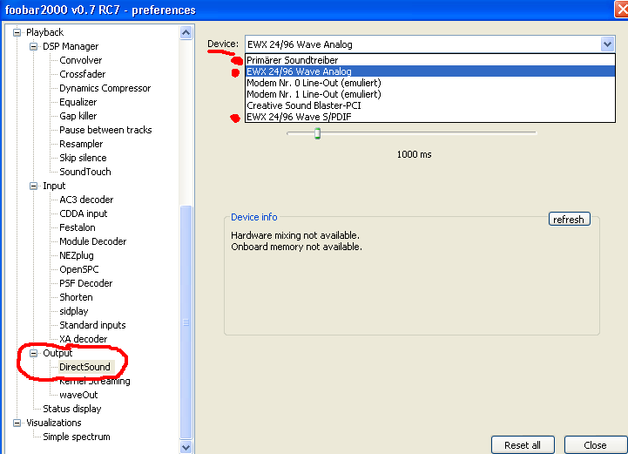Open the SoundTouch settings page
628x454 pixels.
click(x=84, y=172)
